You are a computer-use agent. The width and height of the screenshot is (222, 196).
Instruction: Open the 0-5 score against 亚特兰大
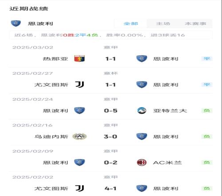pos(111,110)
